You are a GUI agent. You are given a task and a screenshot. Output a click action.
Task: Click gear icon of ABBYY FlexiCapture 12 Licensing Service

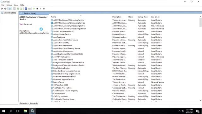coord(52,23)
